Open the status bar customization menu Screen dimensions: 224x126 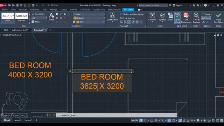222,120
